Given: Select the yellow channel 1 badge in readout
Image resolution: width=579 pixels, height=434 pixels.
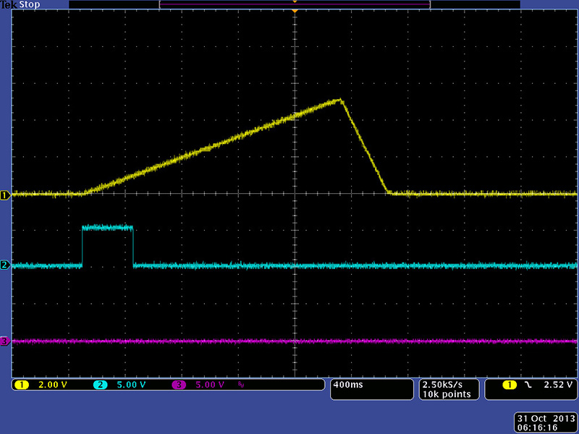Looking at the screenshot, I should (x=20, y=385).
